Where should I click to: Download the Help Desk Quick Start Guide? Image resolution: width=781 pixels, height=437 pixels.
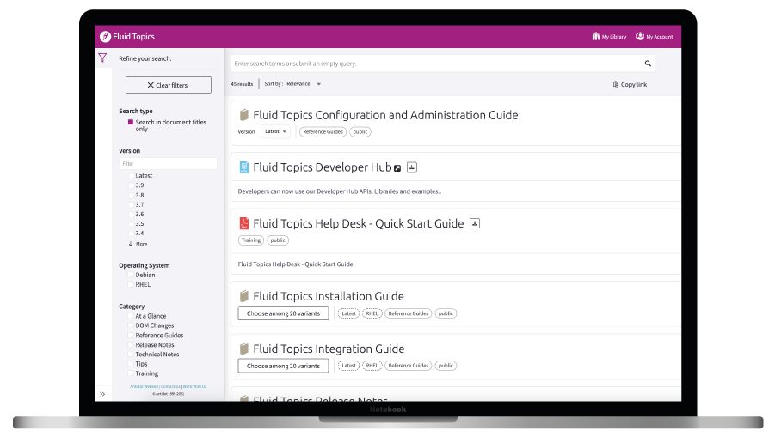475,223
